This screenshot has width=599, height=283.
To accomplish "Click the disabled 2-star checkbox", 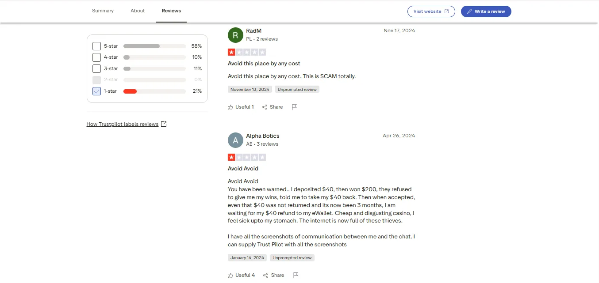I will click(x=96, y=80).
